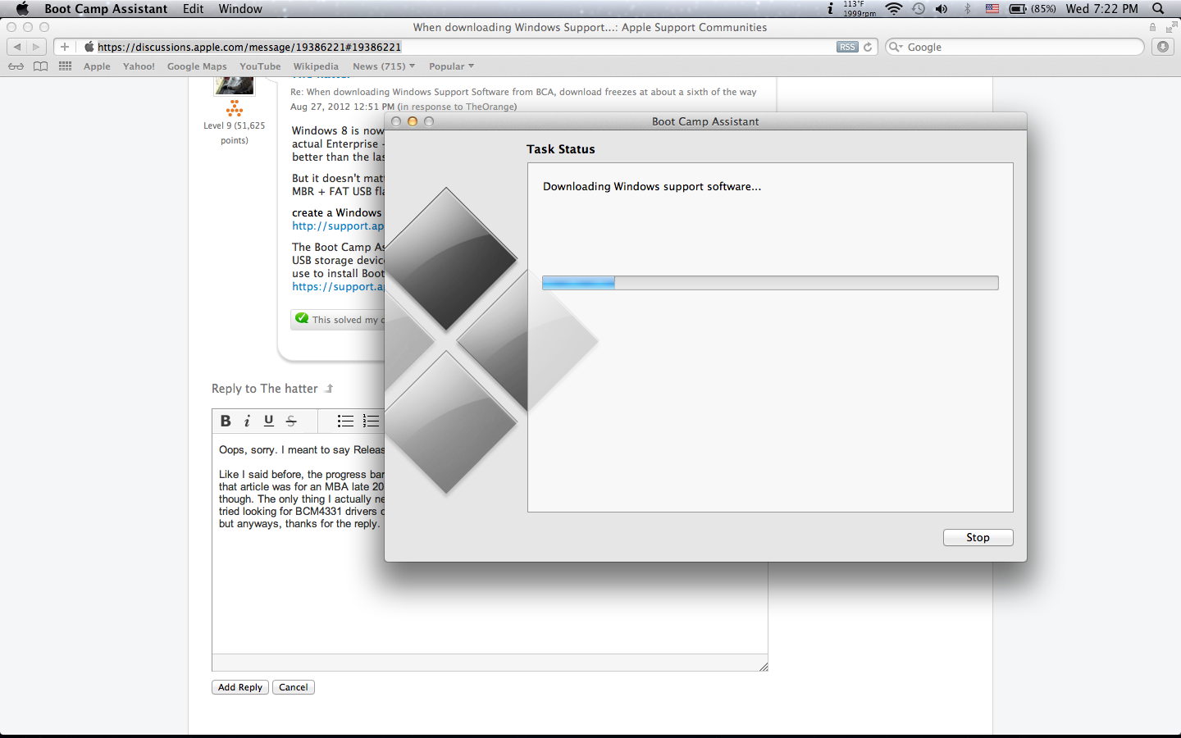Open the Edit menu

pos(194,8)
